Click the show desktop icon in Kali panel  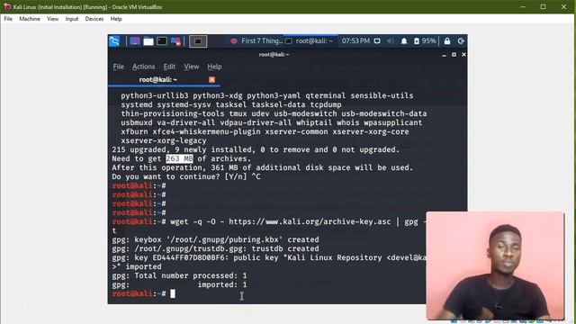point(134,41)
